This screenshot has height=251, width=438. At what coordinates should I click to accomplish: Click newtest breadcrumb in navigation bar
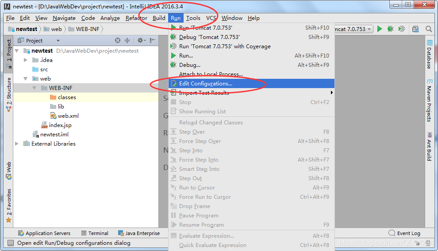tap(23, 29)
